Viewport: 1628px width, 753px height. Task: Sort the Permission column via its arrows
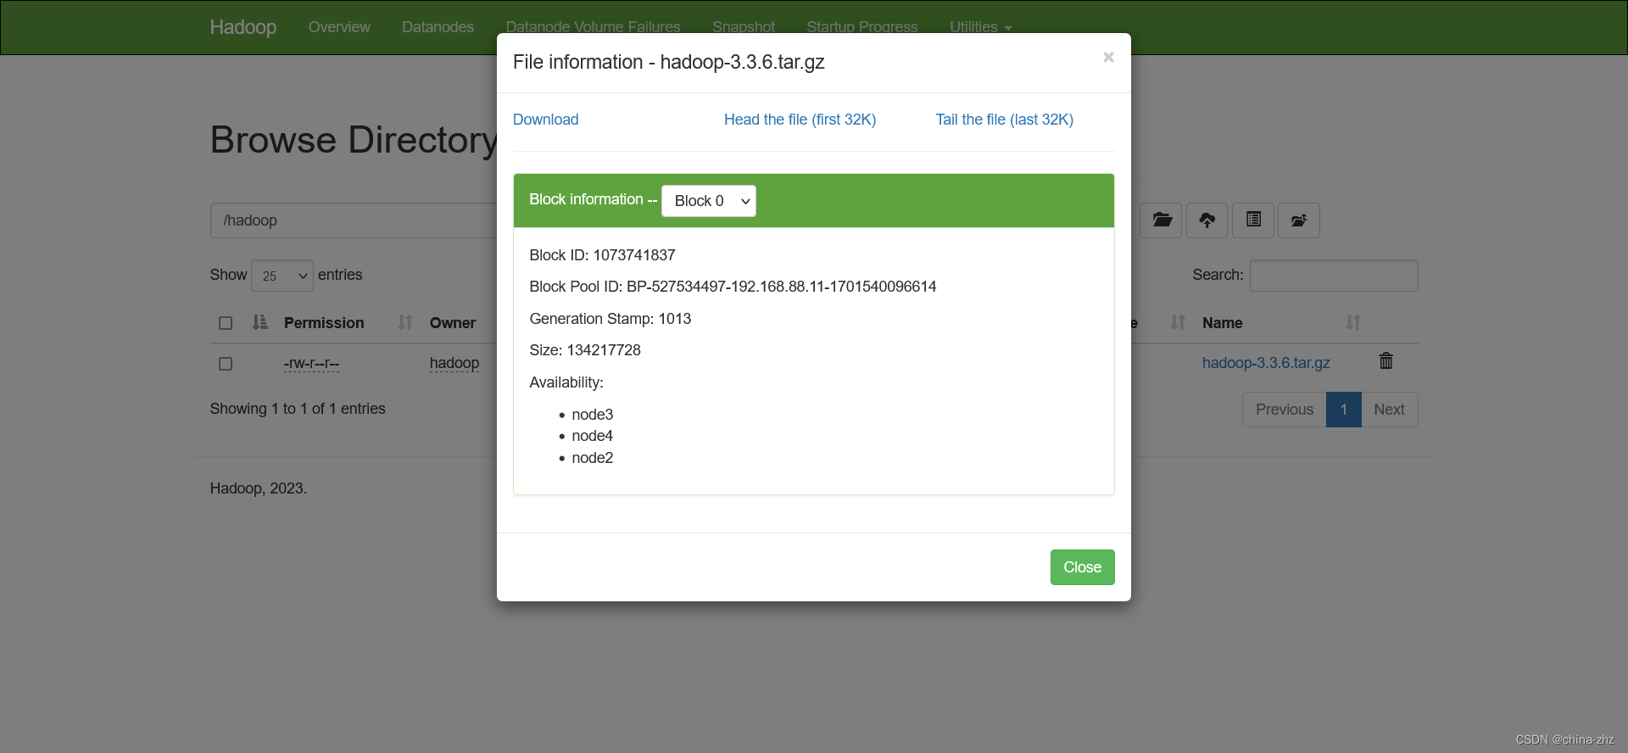click(405, 322)
